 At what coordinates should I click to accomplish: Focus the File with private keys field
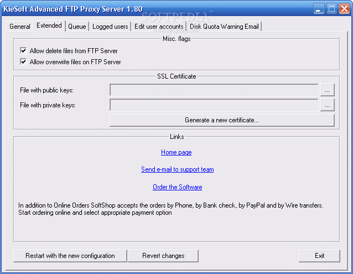(x=214, y=105)
